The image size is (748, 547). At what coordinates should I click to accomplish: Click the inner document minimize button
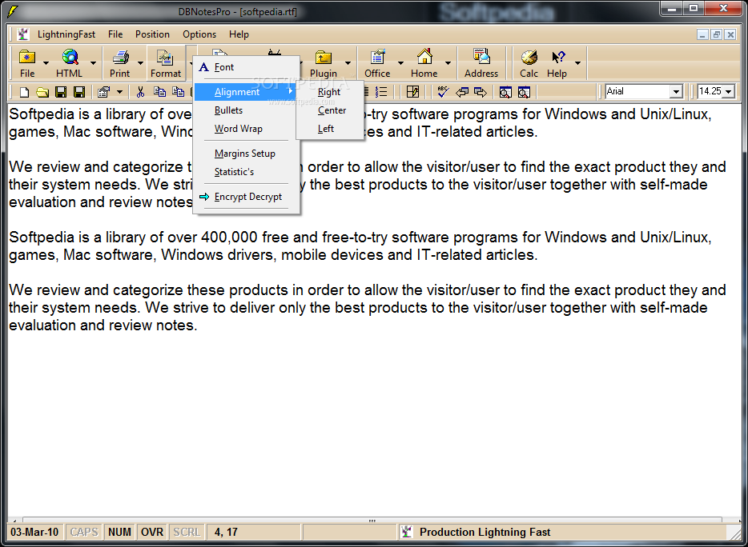pos(702,34)
